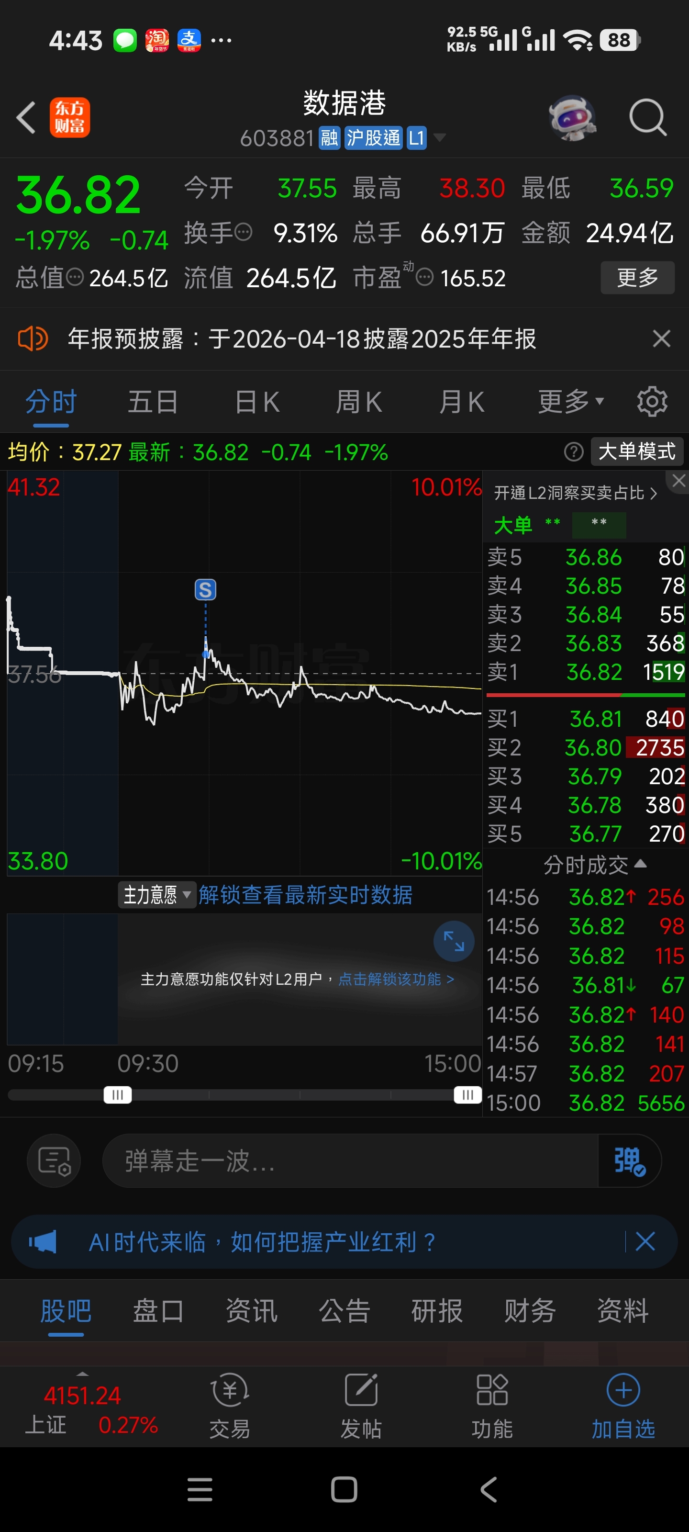Open the AI robot assistant avatar
The width and height of the screenshot is (689, 1532).
click(x=572, y=118)
